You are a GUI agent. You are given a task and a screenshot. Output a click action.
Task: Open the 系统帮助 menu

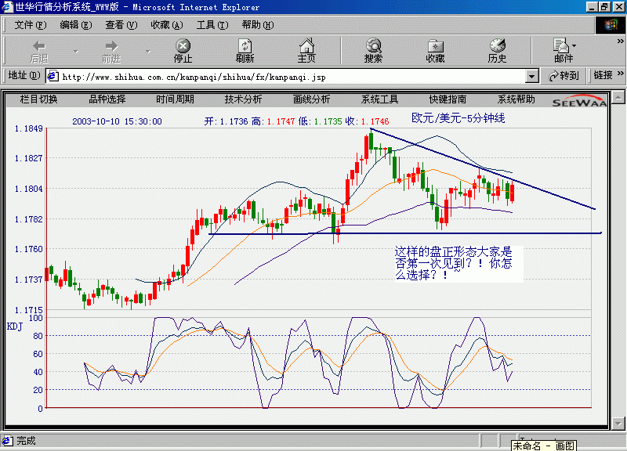(x=516, y=99)
